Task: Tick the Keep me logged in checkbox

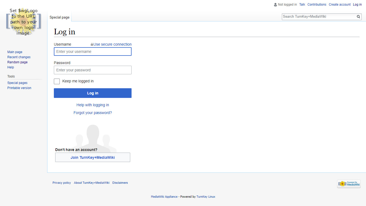Action: coord(57,81)
